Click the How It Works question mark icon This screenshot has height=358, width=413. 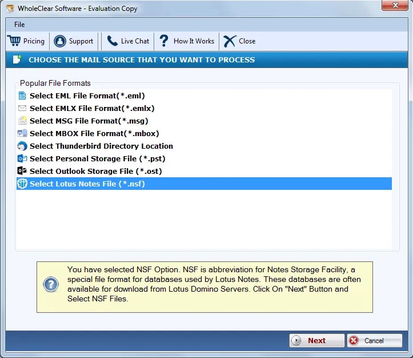tap(164, 41)
